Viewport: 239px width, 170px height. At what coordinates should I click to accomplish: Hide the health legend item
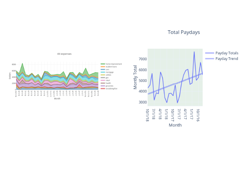[x=108, y=83]
